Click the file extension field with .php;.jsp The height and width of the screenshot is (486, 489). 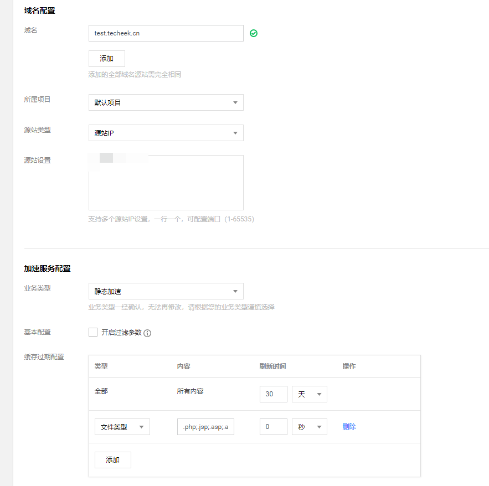[205, 427]
